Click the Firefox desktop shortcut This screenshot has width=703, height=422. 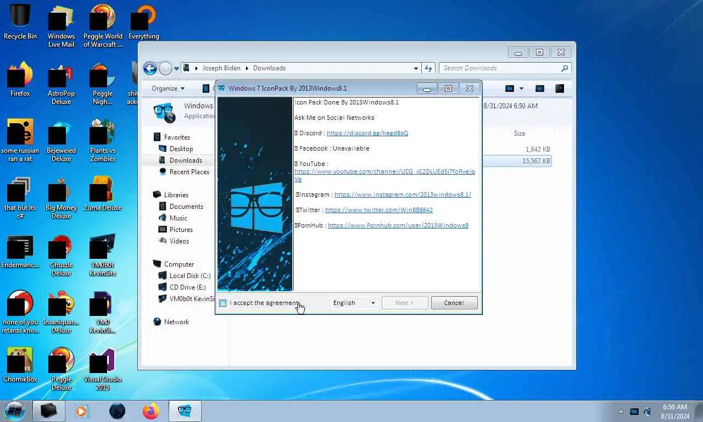[x=20, y=79]
